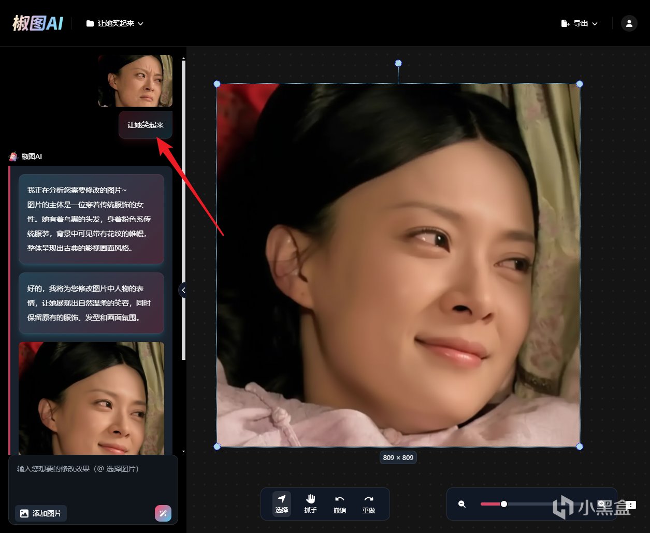Open the generated smiling image in chat
The image size is (650, 533).
[x=91, y=398]
